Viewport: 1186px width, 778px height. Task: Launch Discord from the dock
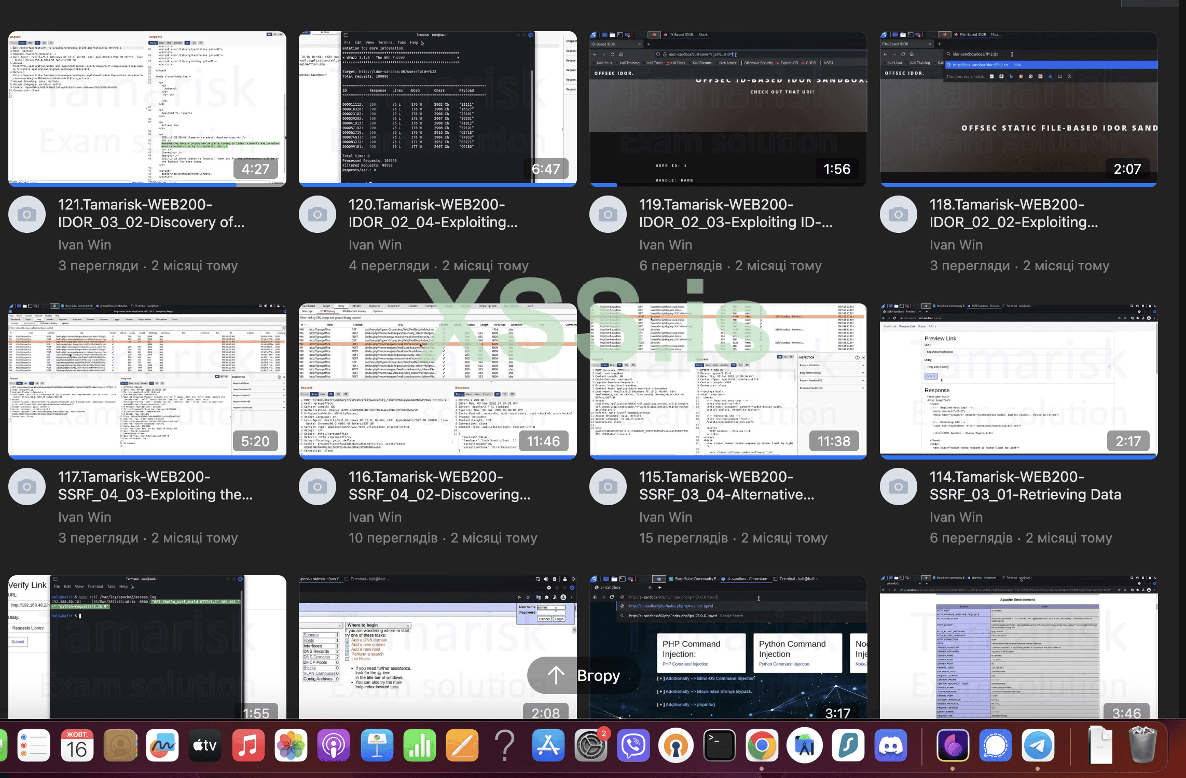click(890, 746)
